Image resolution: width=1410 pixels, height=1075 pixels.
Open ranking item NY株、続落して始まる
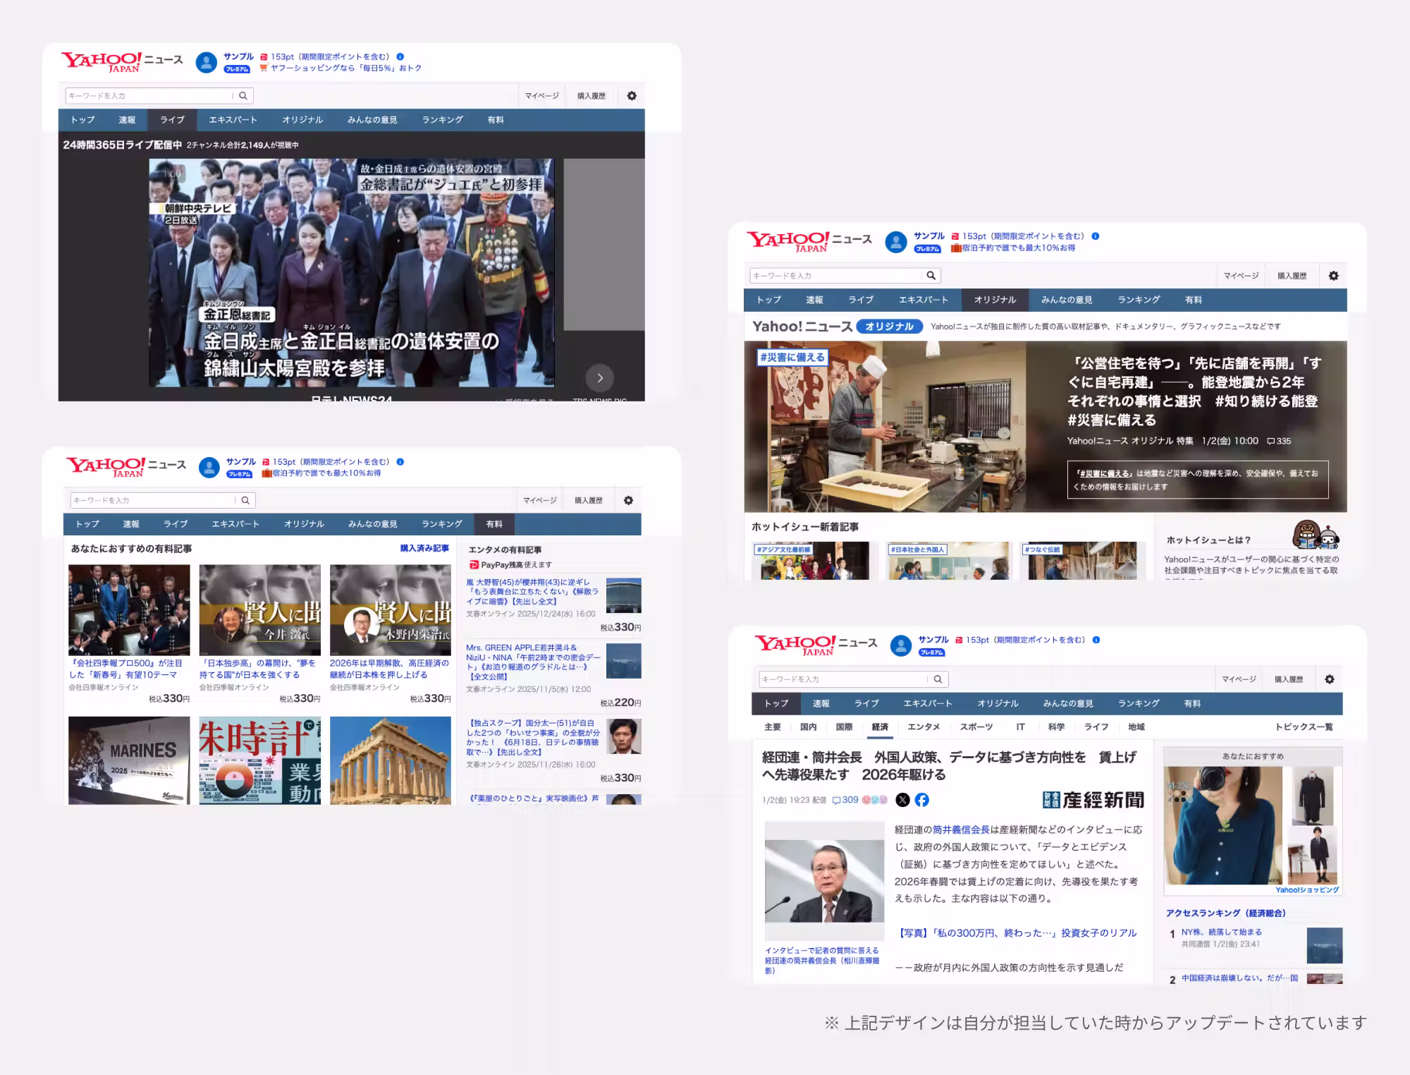pyautogui.click(x=1221, y=932)
